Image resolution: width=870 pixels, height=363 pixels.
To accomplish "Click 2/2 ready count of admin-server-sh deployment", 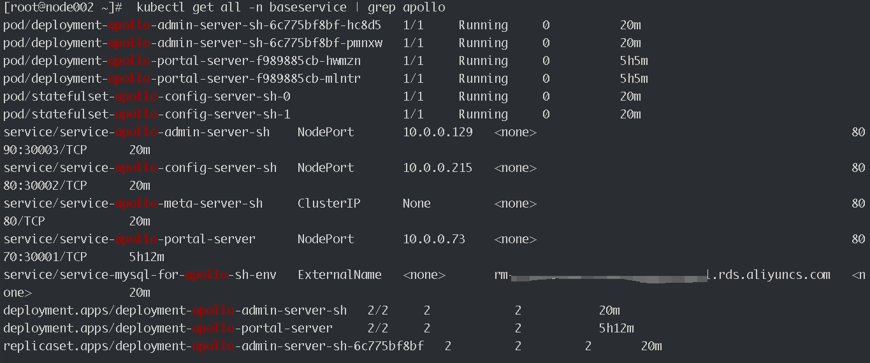I will coord(378,311).
